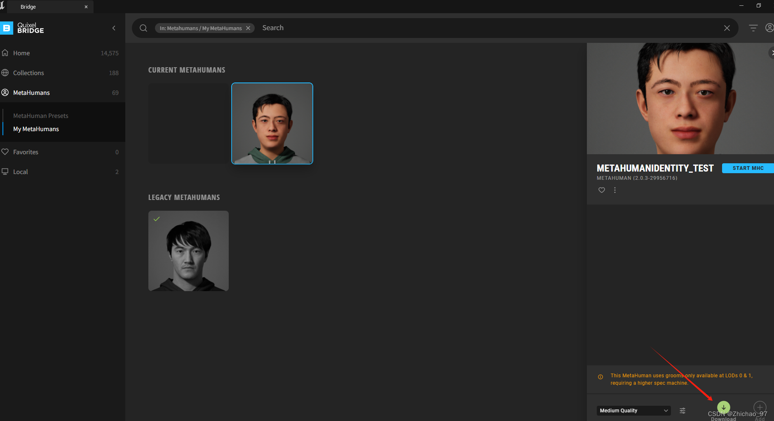Click the green Download button
This screenshot has height=421, width=774.
point(723,408)
